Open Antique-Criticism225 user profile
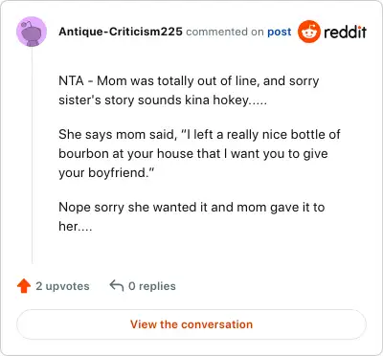 coord(121,32)
